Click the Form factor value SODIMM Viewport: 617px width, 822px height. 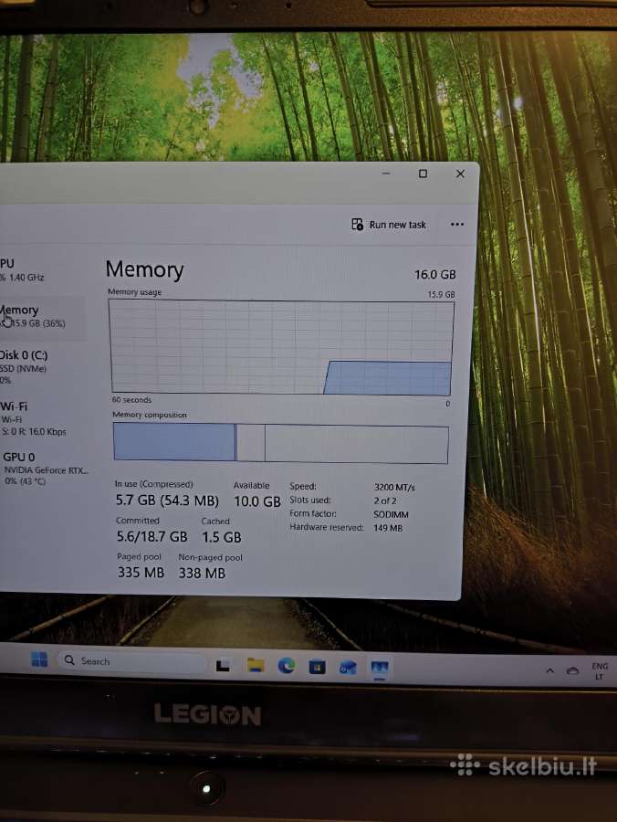click(x=391, y=515)
